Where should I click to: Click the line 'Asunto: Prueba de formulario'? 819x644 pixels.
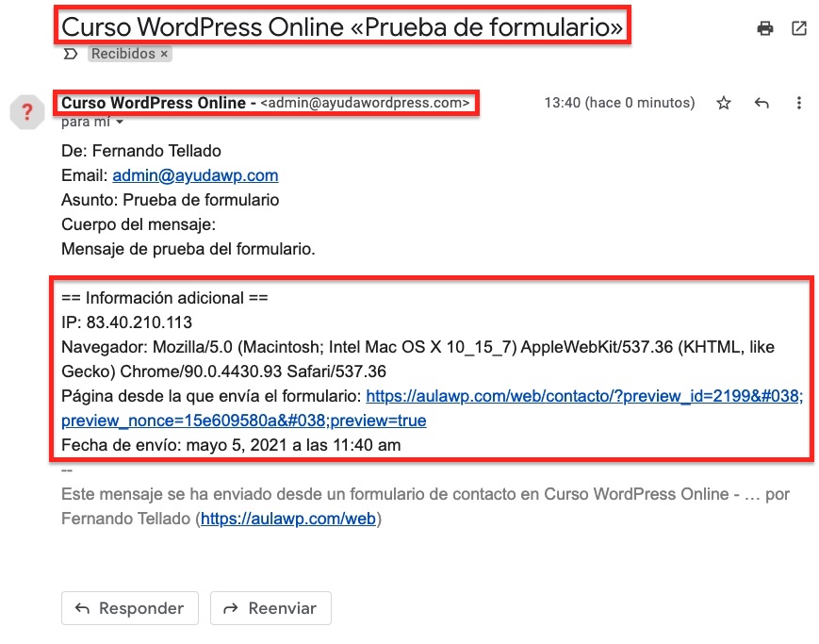pos(171,200)
